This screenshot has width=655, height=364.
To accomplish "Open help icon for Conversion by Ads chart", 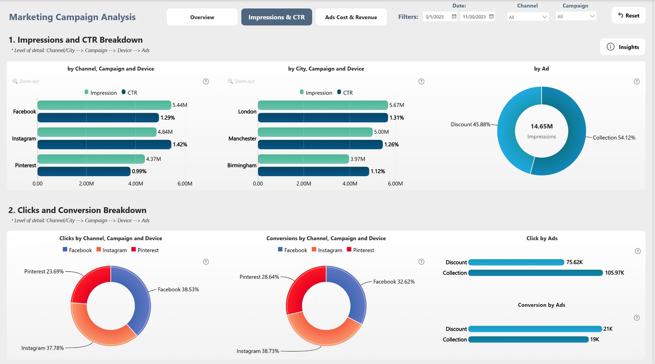I will [x=637, y=318].
